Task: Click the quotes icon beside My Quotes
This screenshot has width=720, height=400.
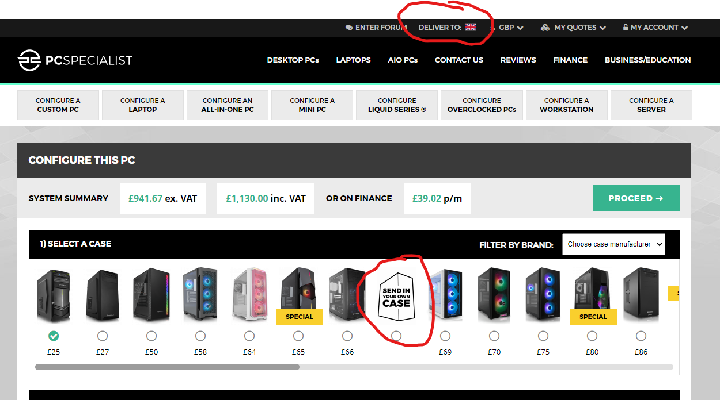Action: (x=545, y=28)
